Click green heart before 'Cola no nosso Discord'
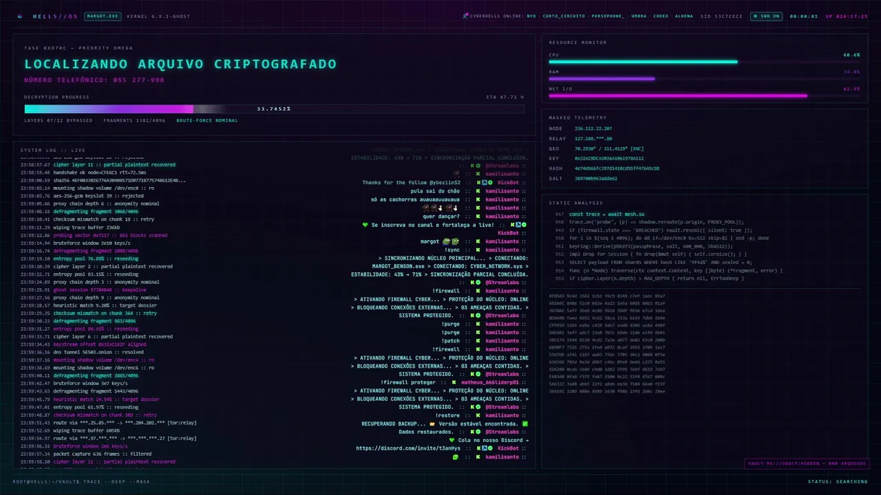 point(452,440)
